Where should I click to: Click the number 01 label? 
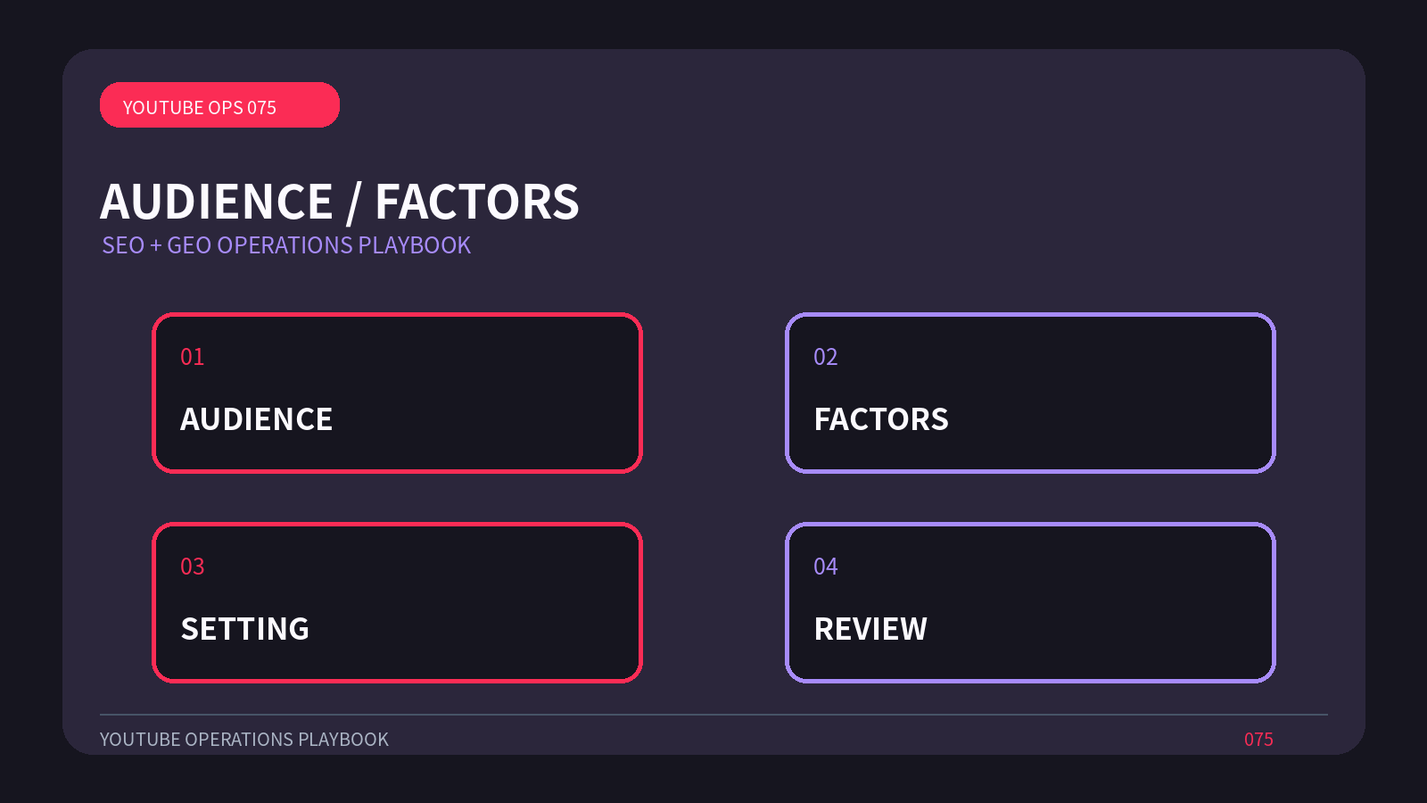pos(193,357)
